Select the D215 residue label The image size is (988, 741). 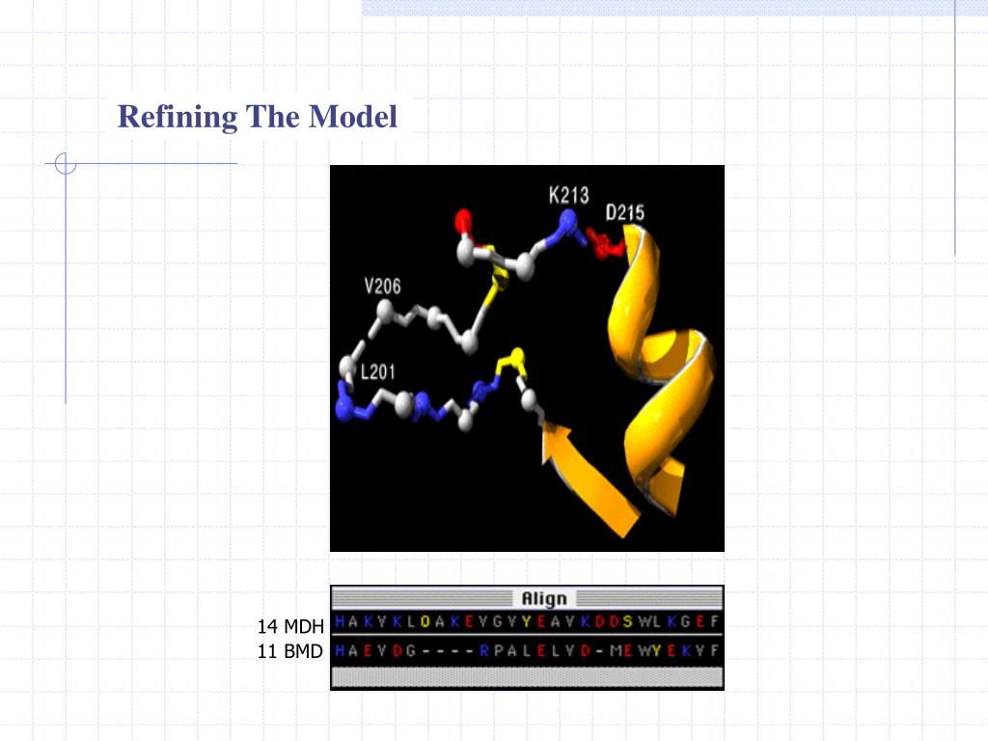(x=625, y=212)
